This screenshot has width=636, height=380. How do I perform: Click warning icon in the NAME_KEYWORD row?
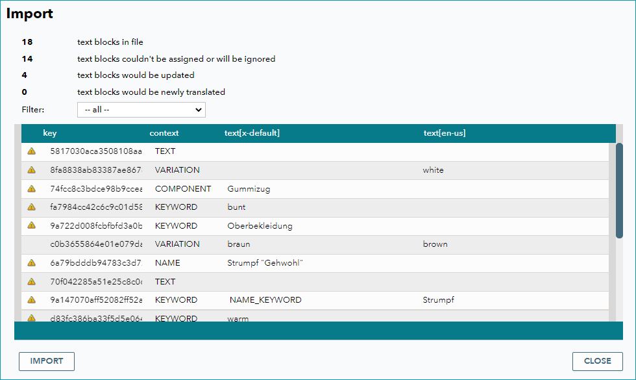pos(31,300)
